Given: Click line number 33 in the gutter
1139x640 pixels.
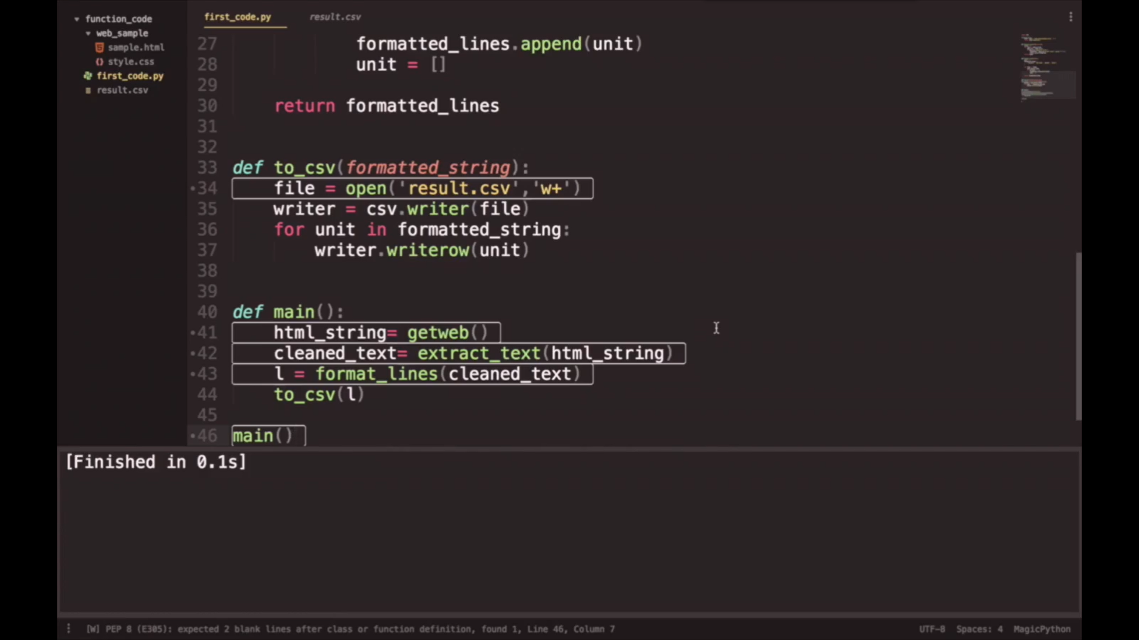Looking at the screenshot, I should (207, 168).
